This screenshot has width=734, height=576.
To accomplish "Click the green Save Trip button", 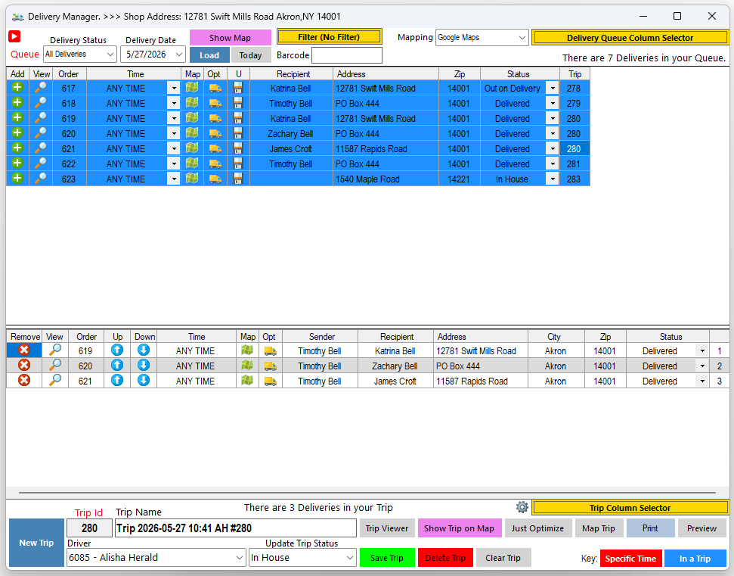I will pos(387,558).
